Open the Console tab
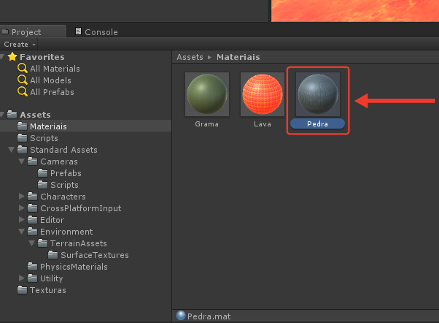The width and height of the screenshot is (439, 323). pos(96,31)
